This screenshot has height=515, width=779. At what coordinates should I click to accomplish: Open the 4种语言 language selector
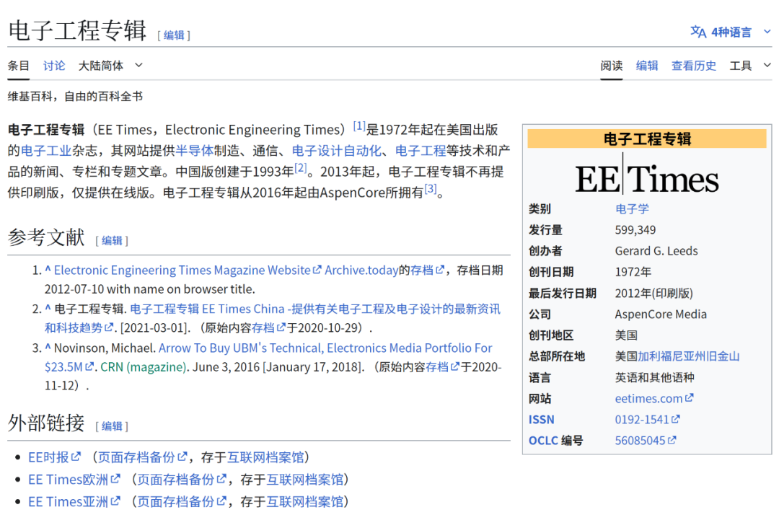pyautogui.click(x=730, y=32)
